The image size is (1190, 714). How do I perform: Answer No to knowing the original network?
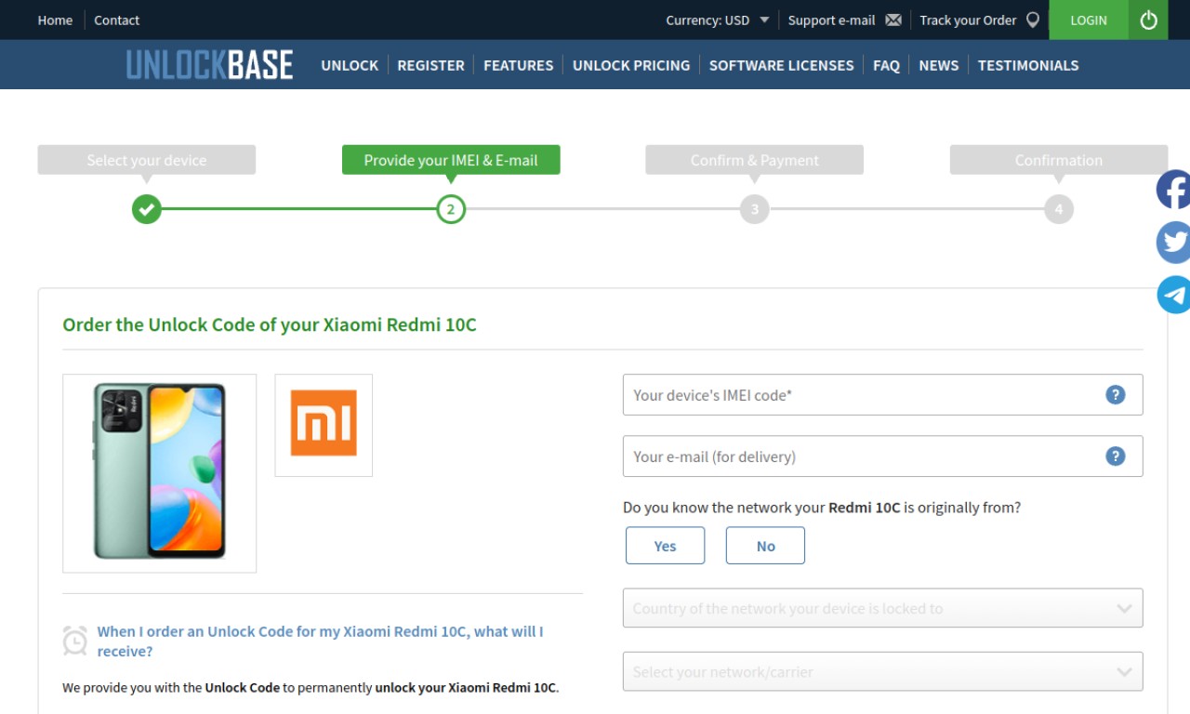[765, 546]
